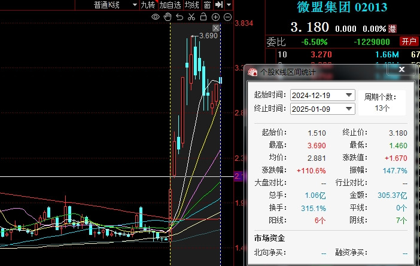Click the 窗 window toolbar button
Image resolution: width=420 pixels, height=266 pixels.
[x=207, y=5]
